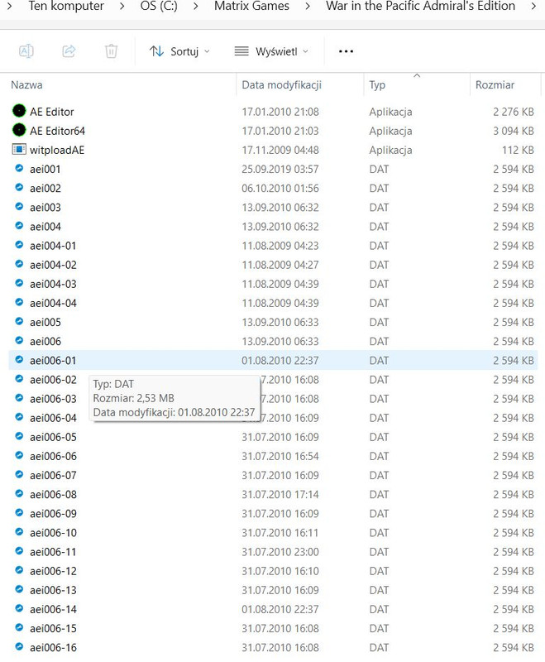Select the aei006-01 file icon

[19, 359]
